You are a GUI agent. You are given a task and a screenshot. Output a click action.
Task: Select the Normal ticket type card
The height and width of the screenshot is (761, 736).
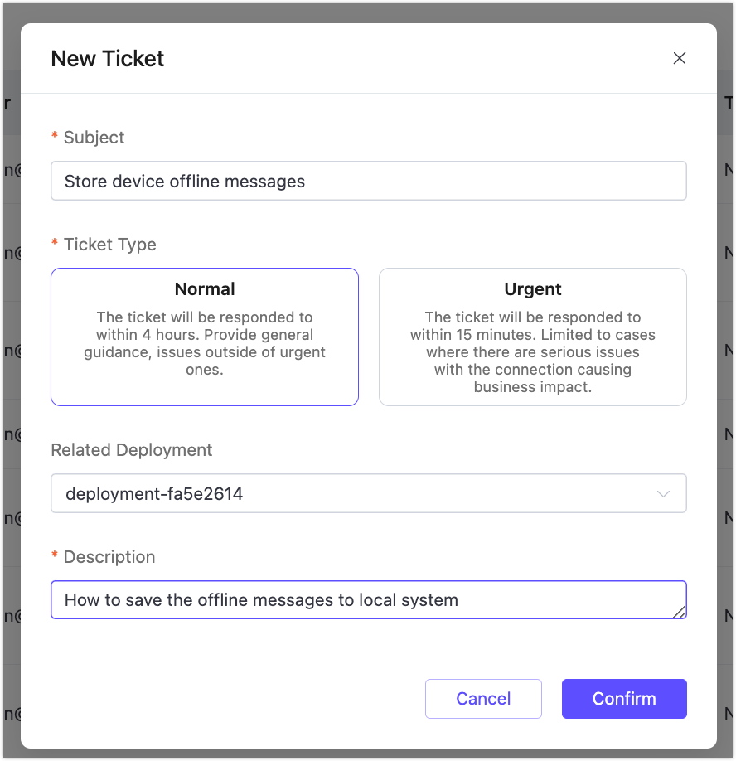coord(204,337)
